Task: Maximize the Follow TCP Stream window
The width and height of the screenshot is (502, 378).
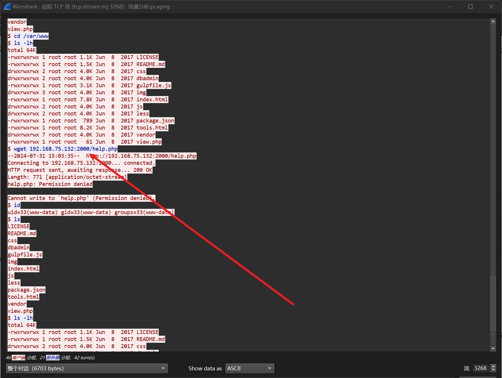Action: pos(470,6)
